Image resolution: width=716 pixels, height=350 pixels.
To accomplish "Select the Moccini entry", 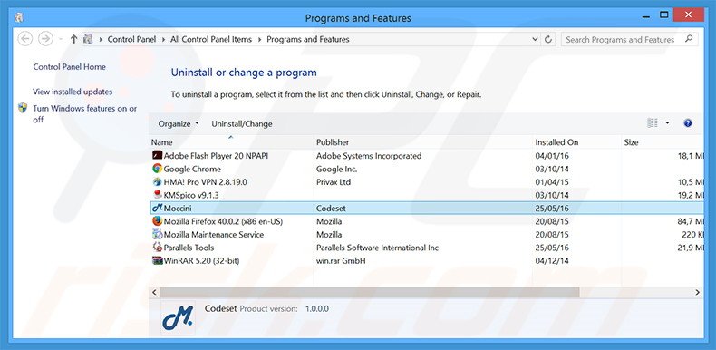I will point(427,208).
